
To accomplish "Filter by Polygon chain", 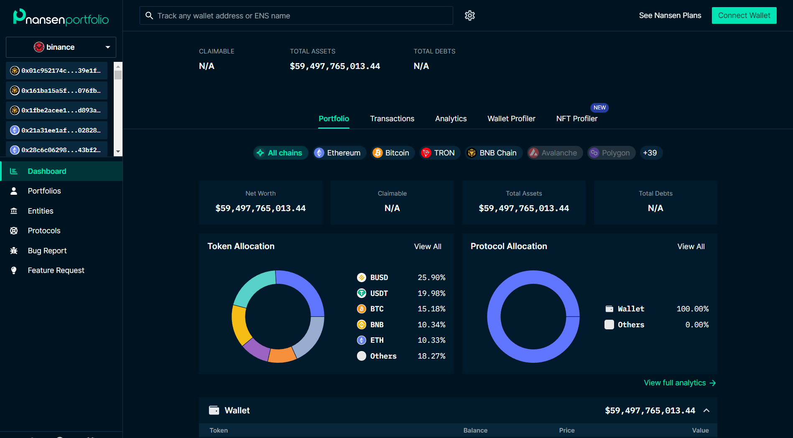I will click(612, 153).
